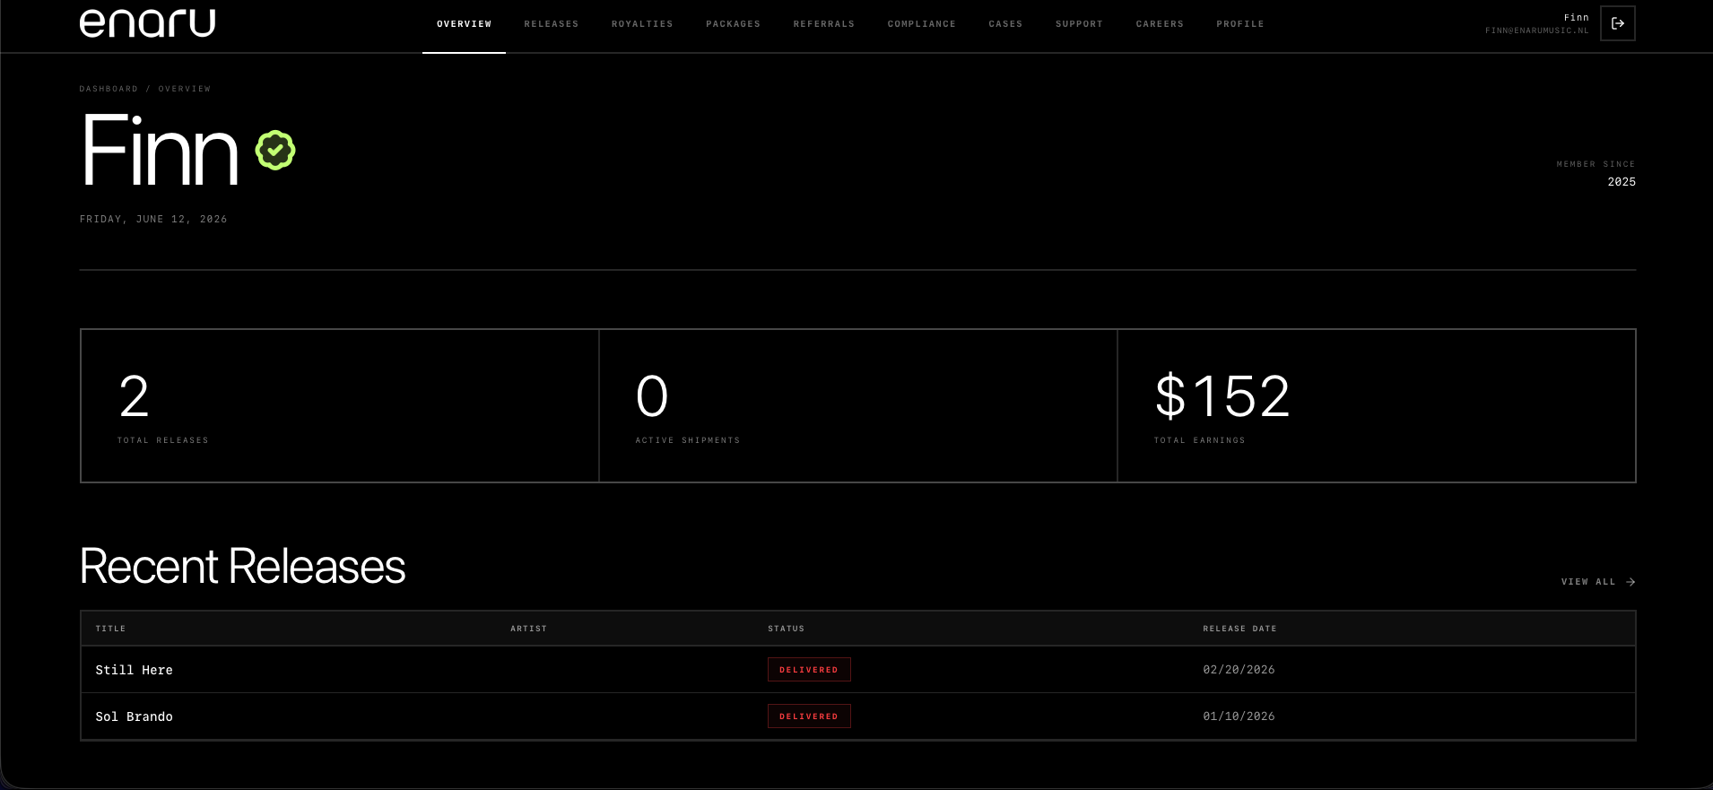Screen dimensions: 1713x790
Task: Click the Status column header
Action: click(786, 629)
